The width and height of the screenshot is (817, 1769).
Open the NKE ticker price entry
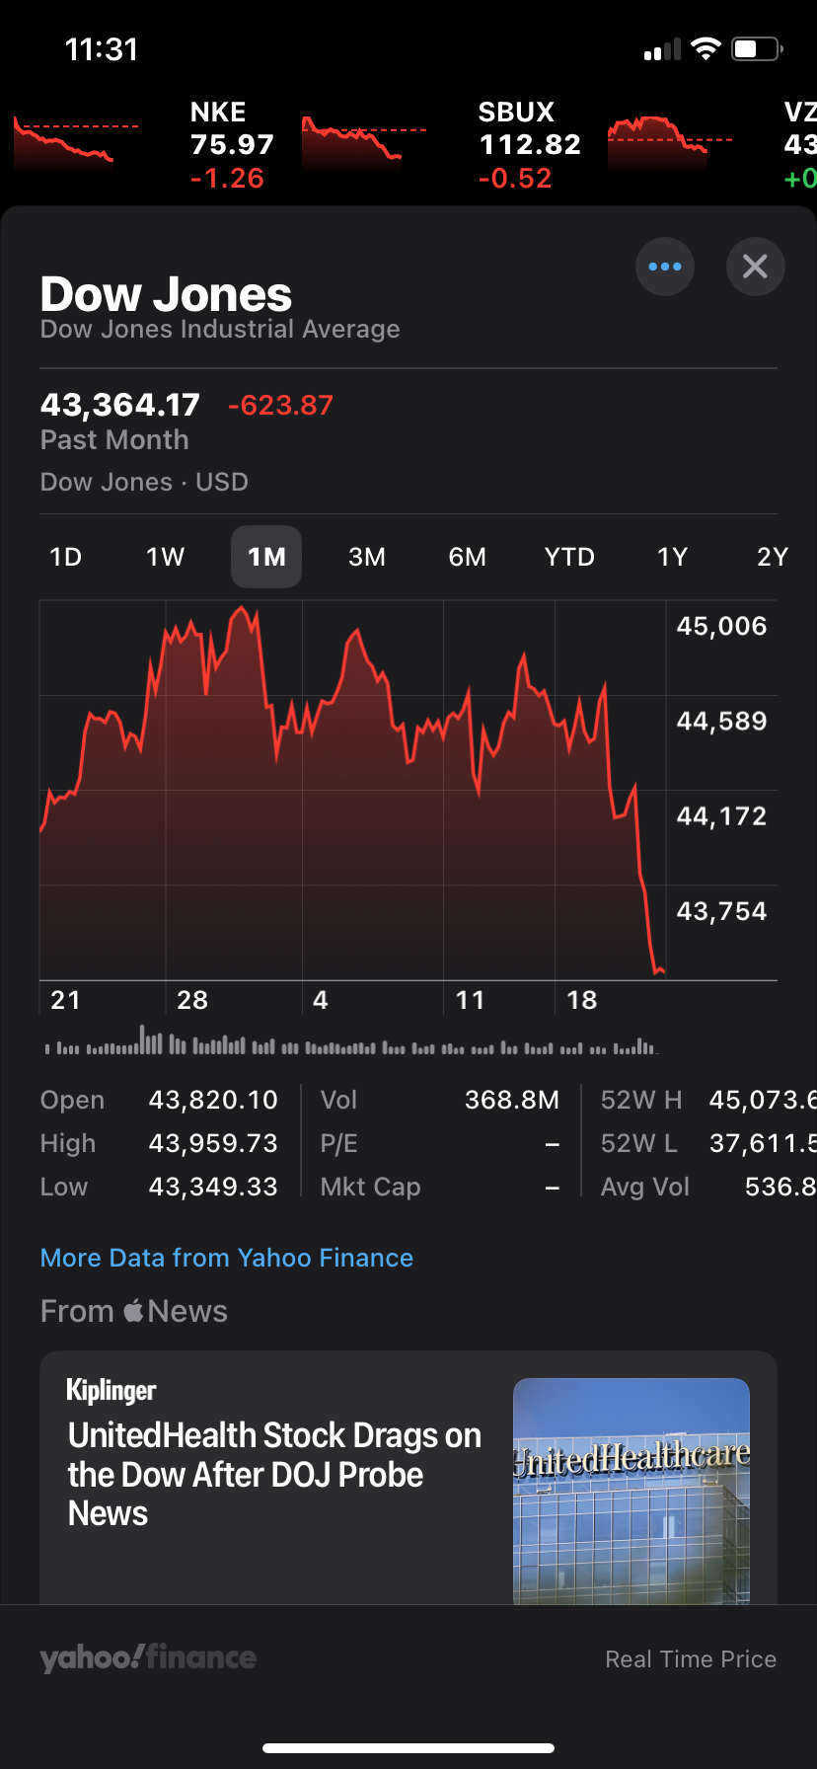tap(231, 144)
